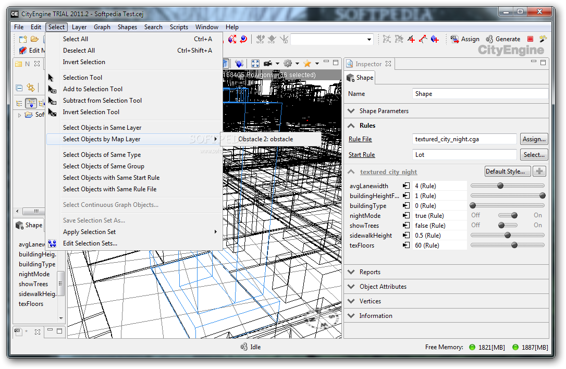Click the wand icon beside Generate
566x369 pixels.
pos(543,39)
